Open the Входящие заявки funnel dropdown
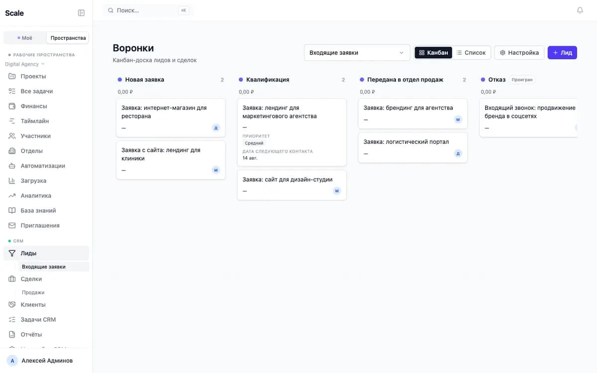The image size is (597, 373). [357, 53]
